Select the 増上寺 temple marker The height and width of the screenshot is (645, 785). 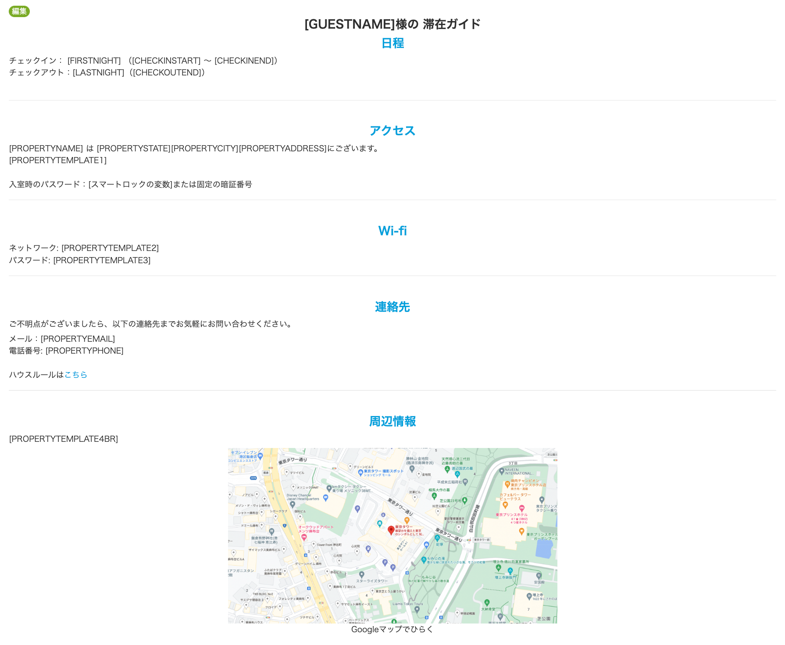pyautogui.click(x=529, y=596)
